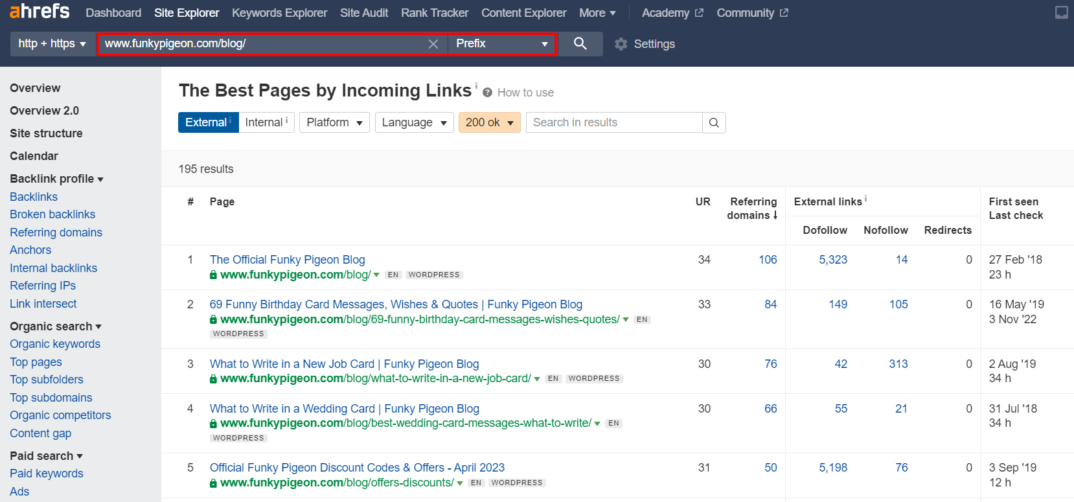Open Organic keywords report
Image resolution: width=1074 pixels, height=502 pixels.
55,344
